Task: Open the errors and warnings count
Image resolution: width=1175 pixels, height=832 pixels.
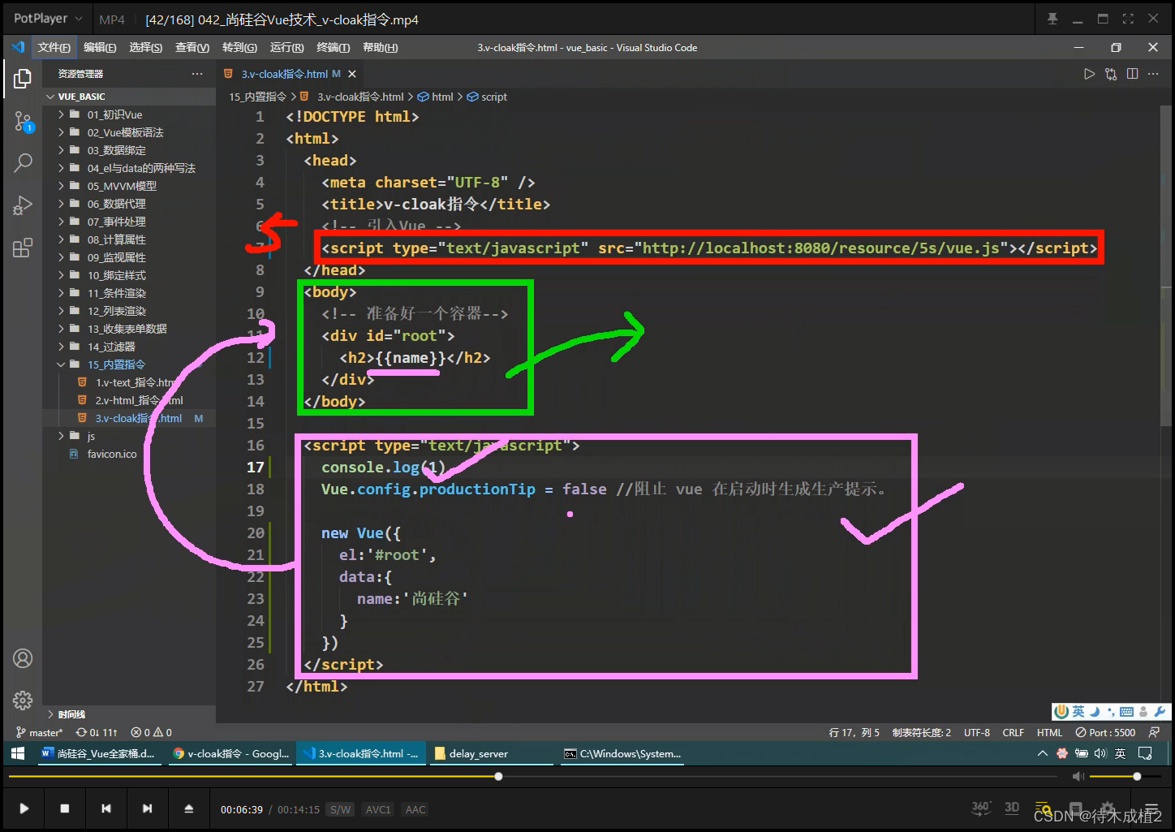Action: pos(152,732)
